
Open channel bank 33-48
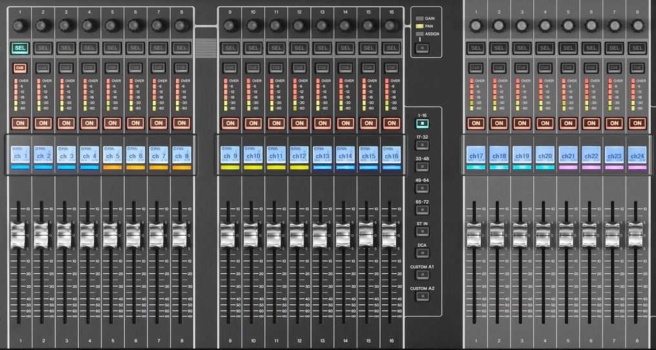(422, 167)
